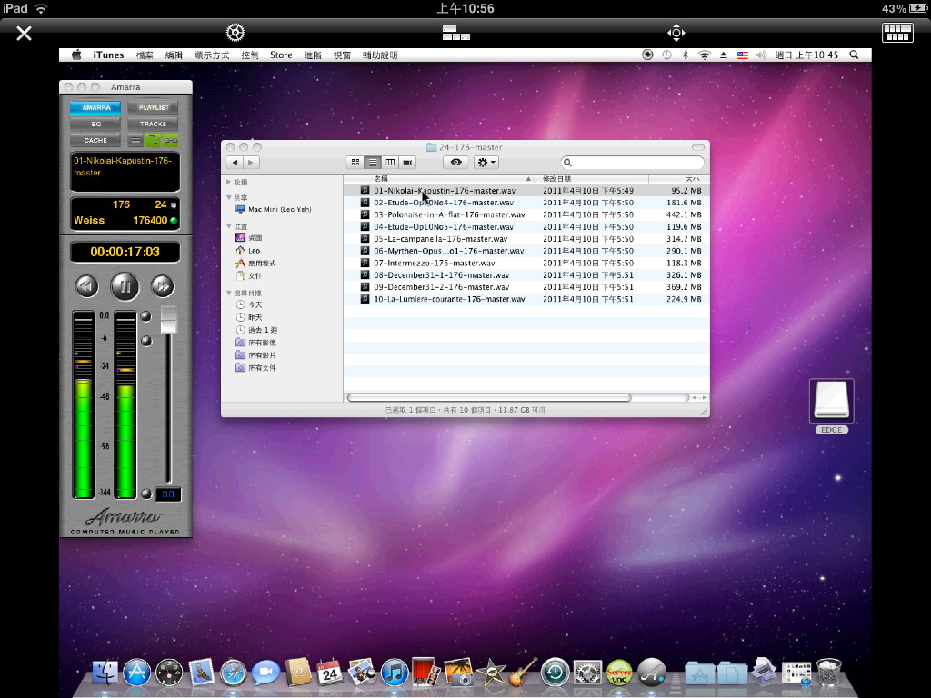Go back in Finder window

[x=235, y=162]
